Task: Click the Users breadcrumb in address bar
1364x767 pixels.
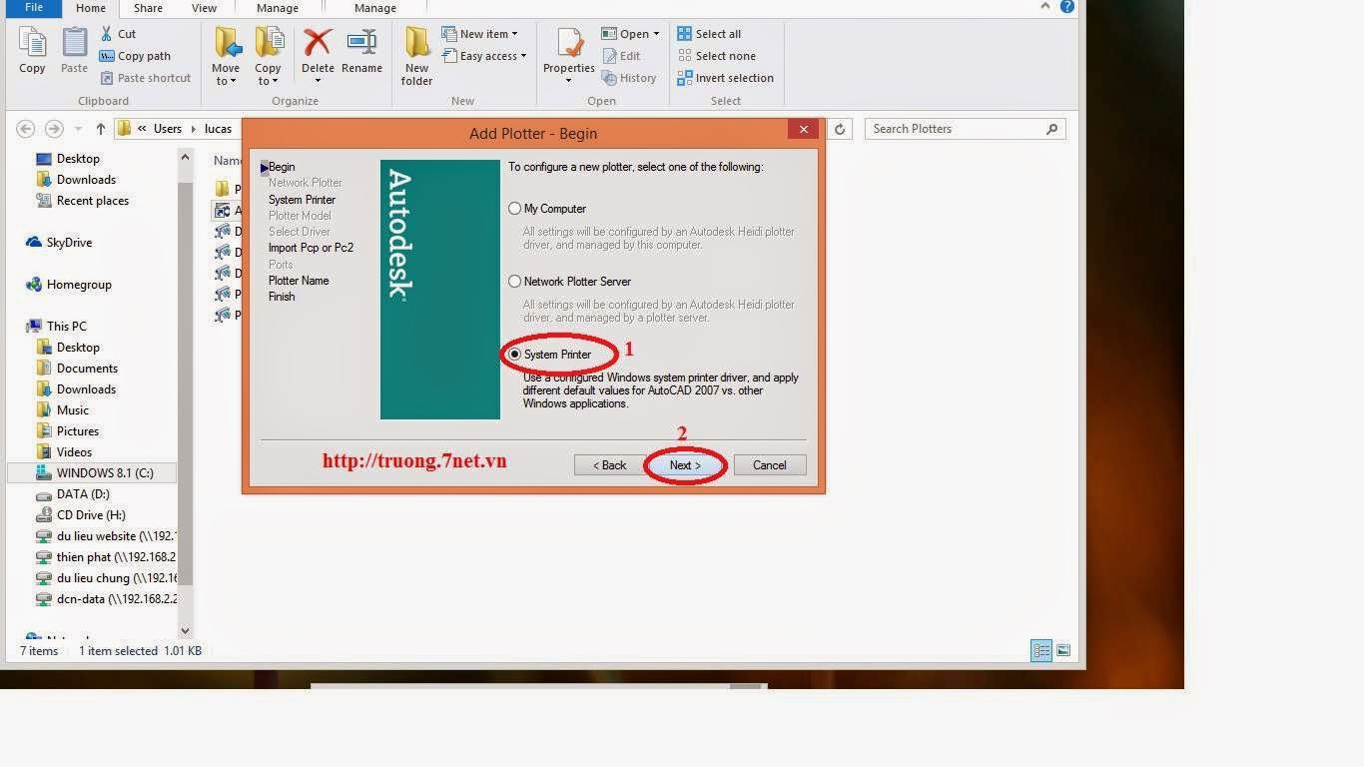Action: [168, 129]
